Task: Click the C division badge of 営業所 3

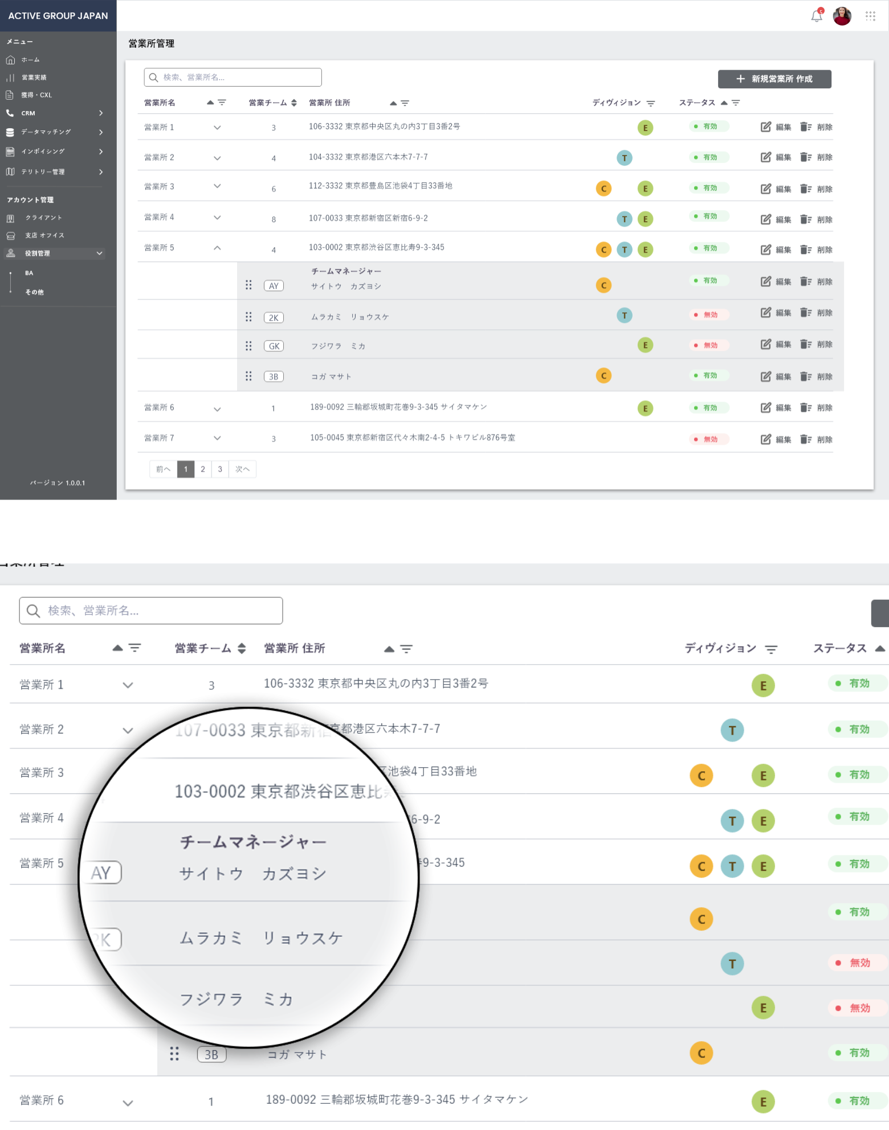Action: [x=603, y=189]
